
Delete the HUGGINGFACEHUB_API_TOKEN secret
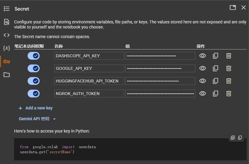(x=229, y=81)
